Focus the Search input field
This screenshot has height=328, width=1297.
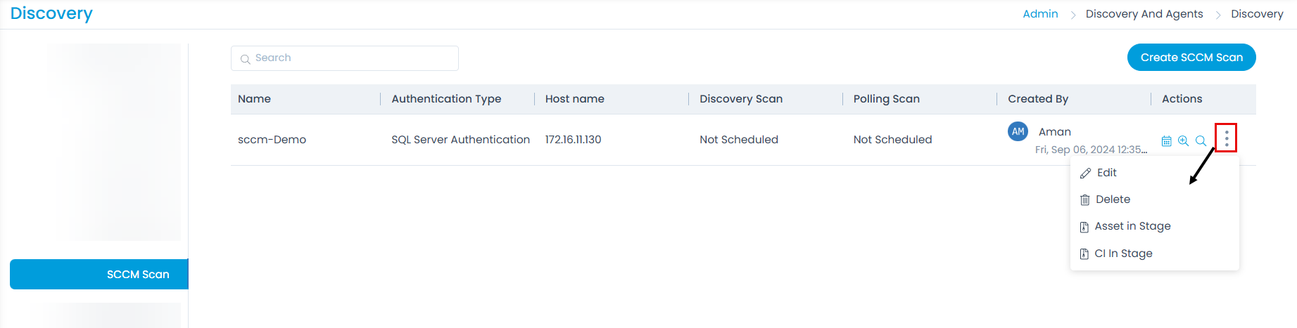click(x=352, y=58)
